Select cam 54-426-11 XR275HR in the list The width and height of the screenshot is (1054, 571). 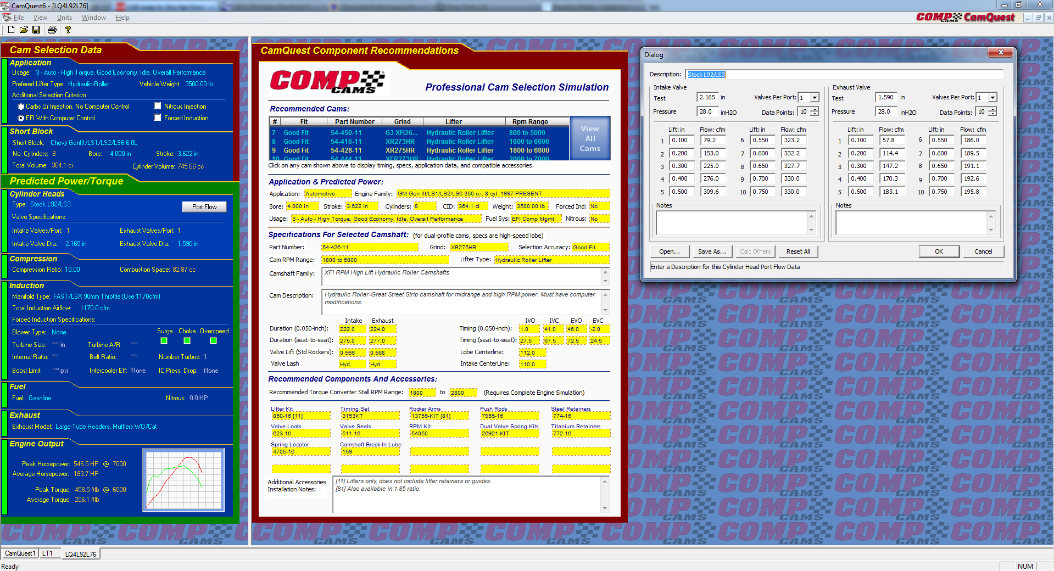pos(384,150)
